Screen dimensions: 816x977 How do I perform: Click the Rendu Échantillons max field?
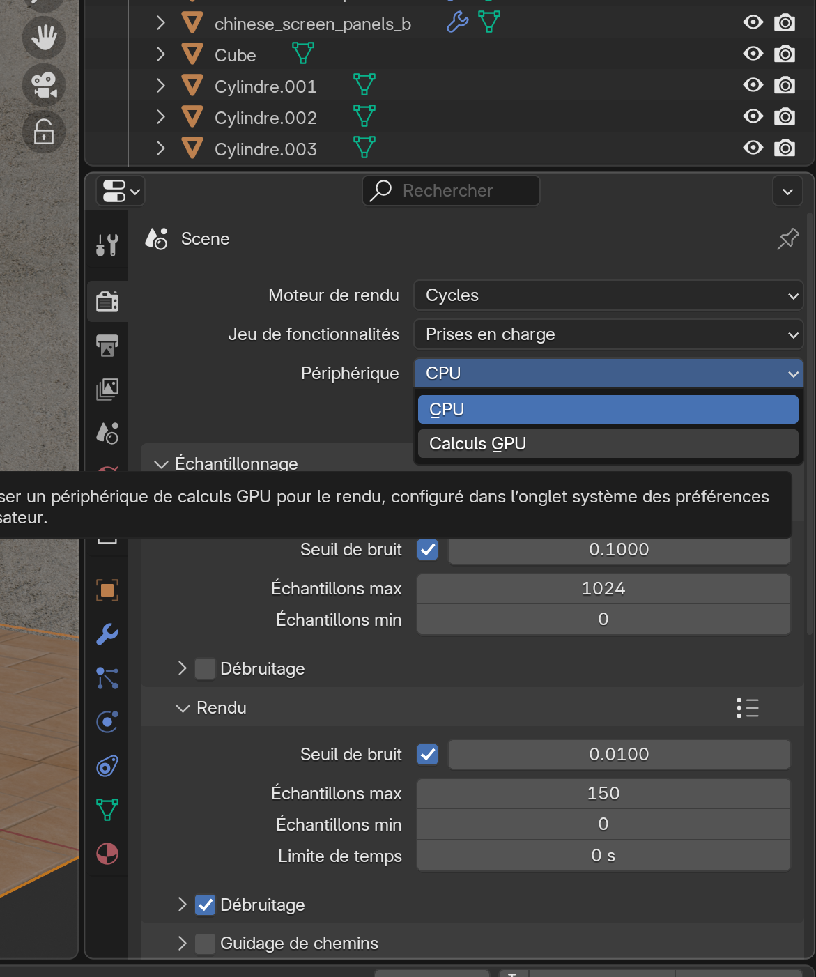[x=603, y=794]
